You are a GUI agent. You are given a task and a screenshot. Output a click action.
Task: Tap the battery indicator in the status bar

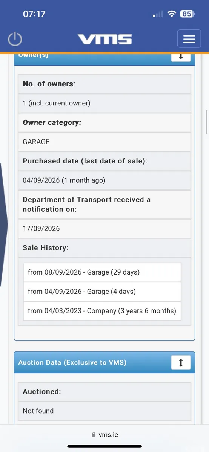187,14
